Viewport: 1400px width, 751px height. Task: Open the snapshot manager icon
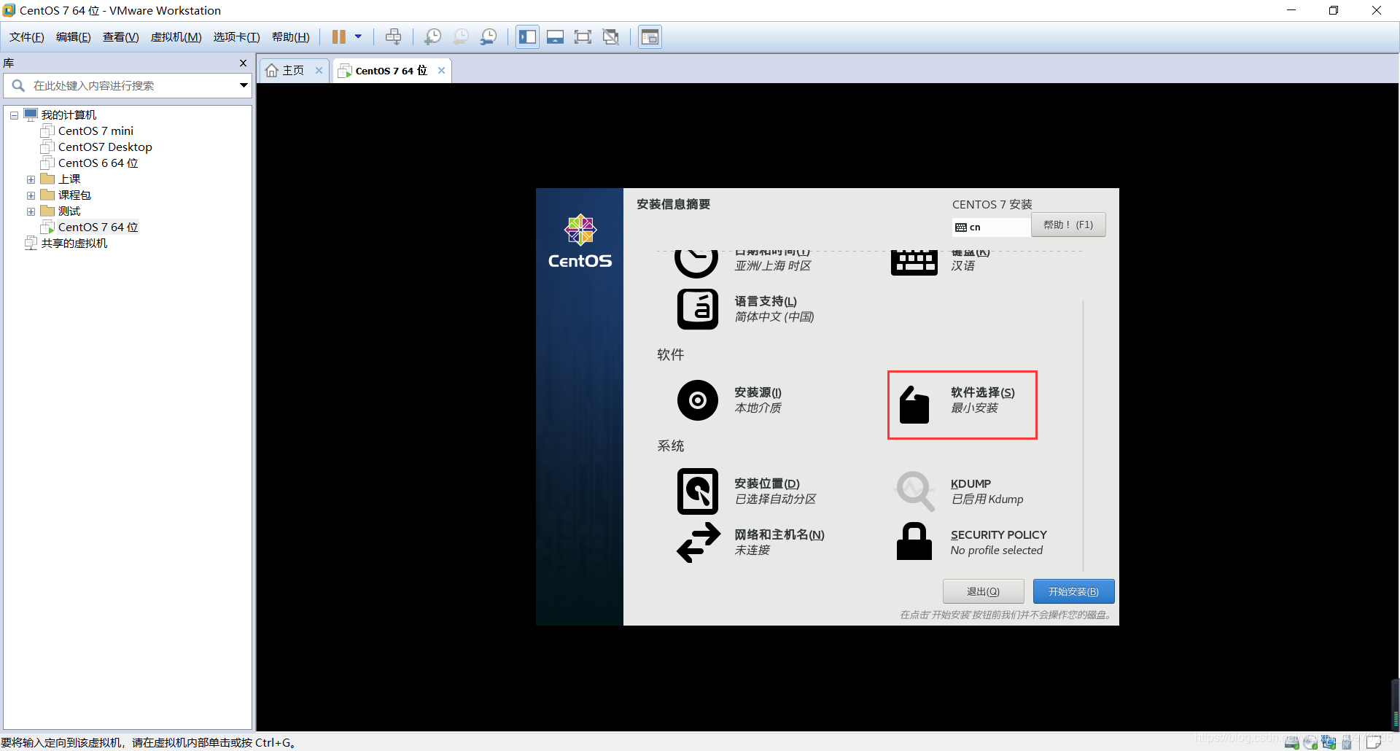pos(489,36)
